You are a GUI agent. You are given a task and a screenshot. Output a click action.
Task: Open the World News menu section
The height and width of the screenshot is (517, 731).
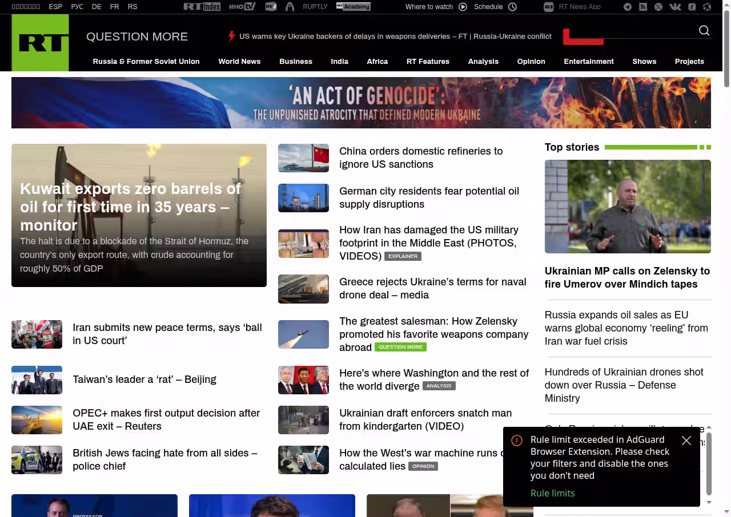pyautogui.click(x=239, y=62)
